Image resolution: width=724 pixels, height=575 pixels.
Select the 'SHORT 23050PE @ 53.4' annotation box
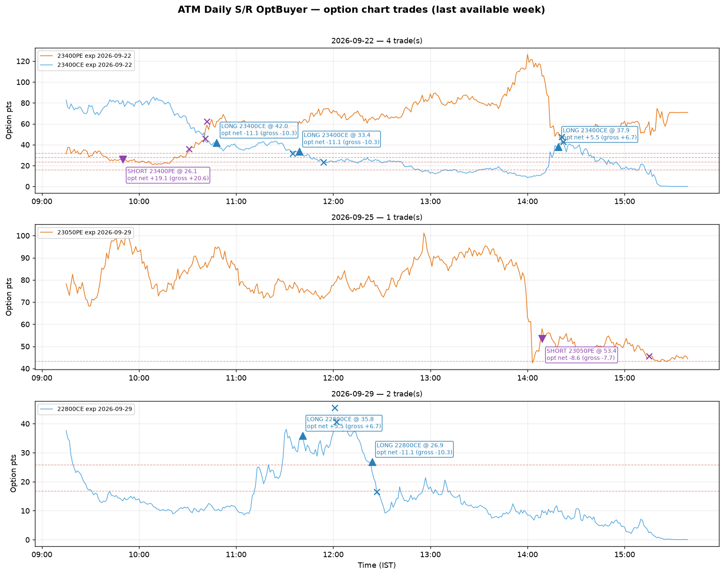pyautogui.click(x=581, y=354)
